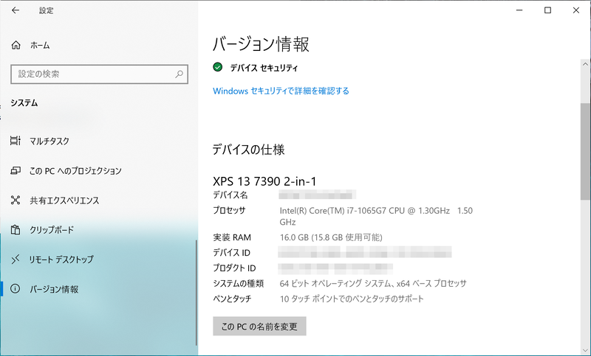Click この PC の名前を変更 button

(x=259, y=327)
